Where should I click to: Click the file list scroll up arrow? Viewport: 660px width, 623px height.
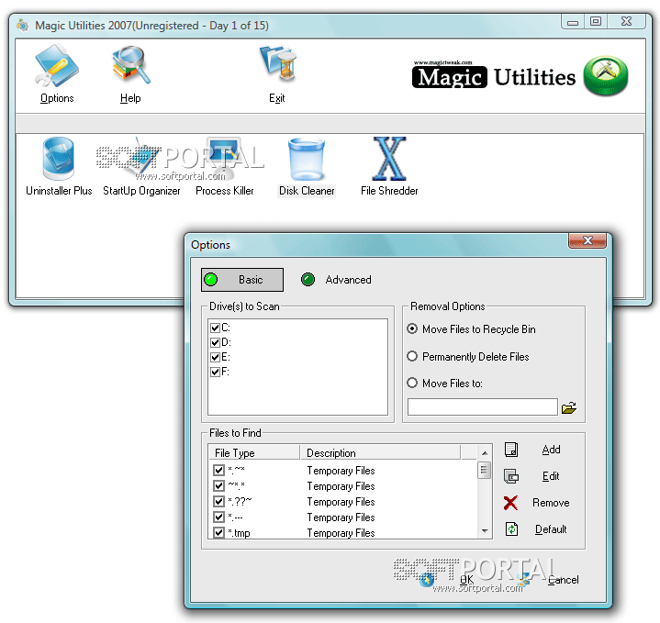click(x=485, y=453)
